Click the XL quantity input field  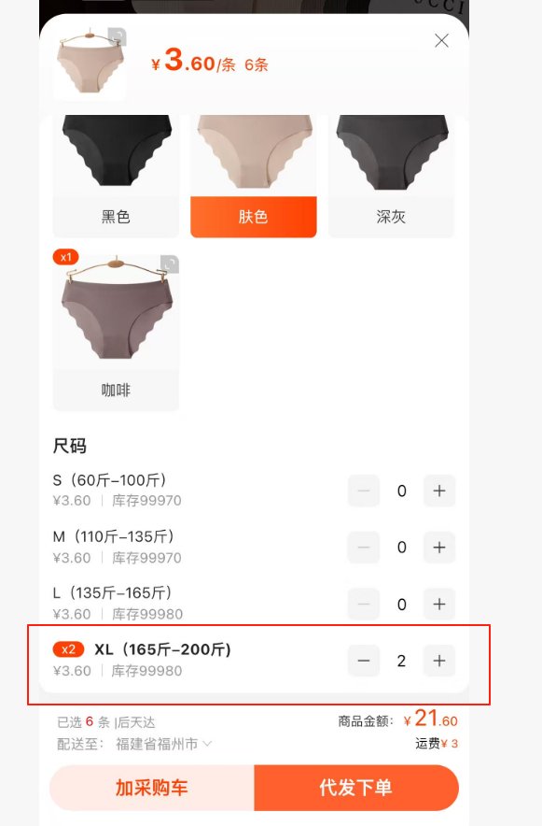click(402, 661)
